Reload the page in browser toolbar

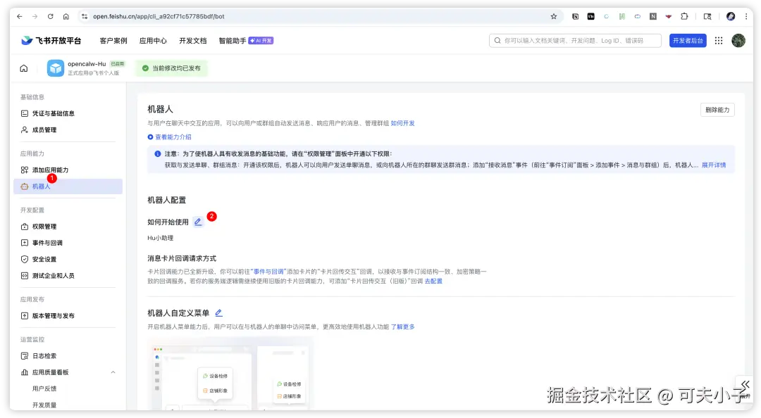(x=51, y=16)
